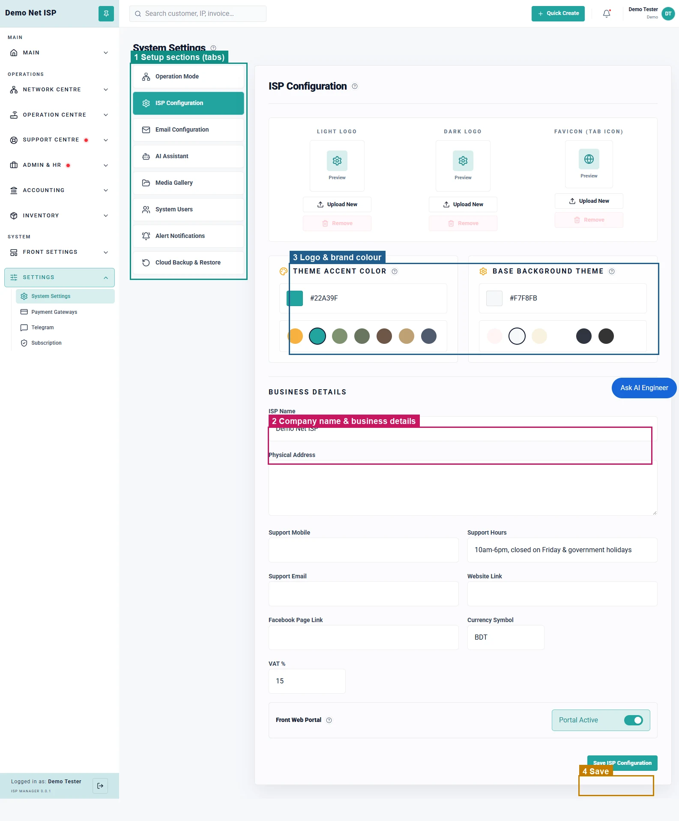
Task: Open the notifications bell
Action: (x=607, y=13)
